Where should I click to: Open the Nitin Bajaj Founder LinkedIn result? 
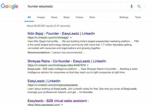(61, 33)
